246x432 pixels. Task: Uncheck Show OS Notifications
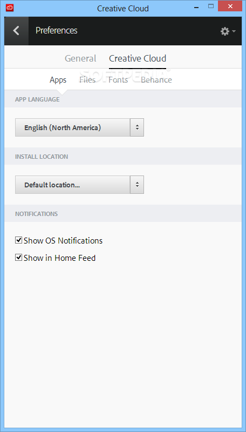coord(18,240)
